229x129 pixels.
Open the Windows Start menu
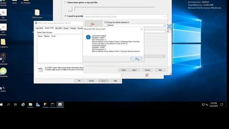click(x=1, y=104)
